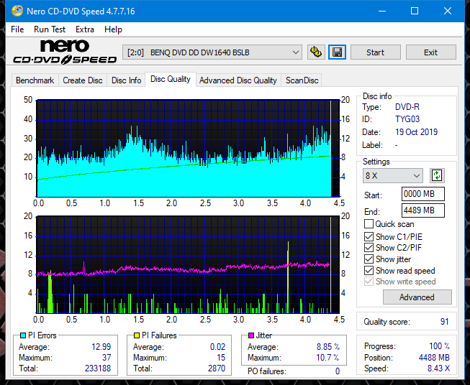Minimize the Nero CD-DVD Speed window

coord(382,11)
